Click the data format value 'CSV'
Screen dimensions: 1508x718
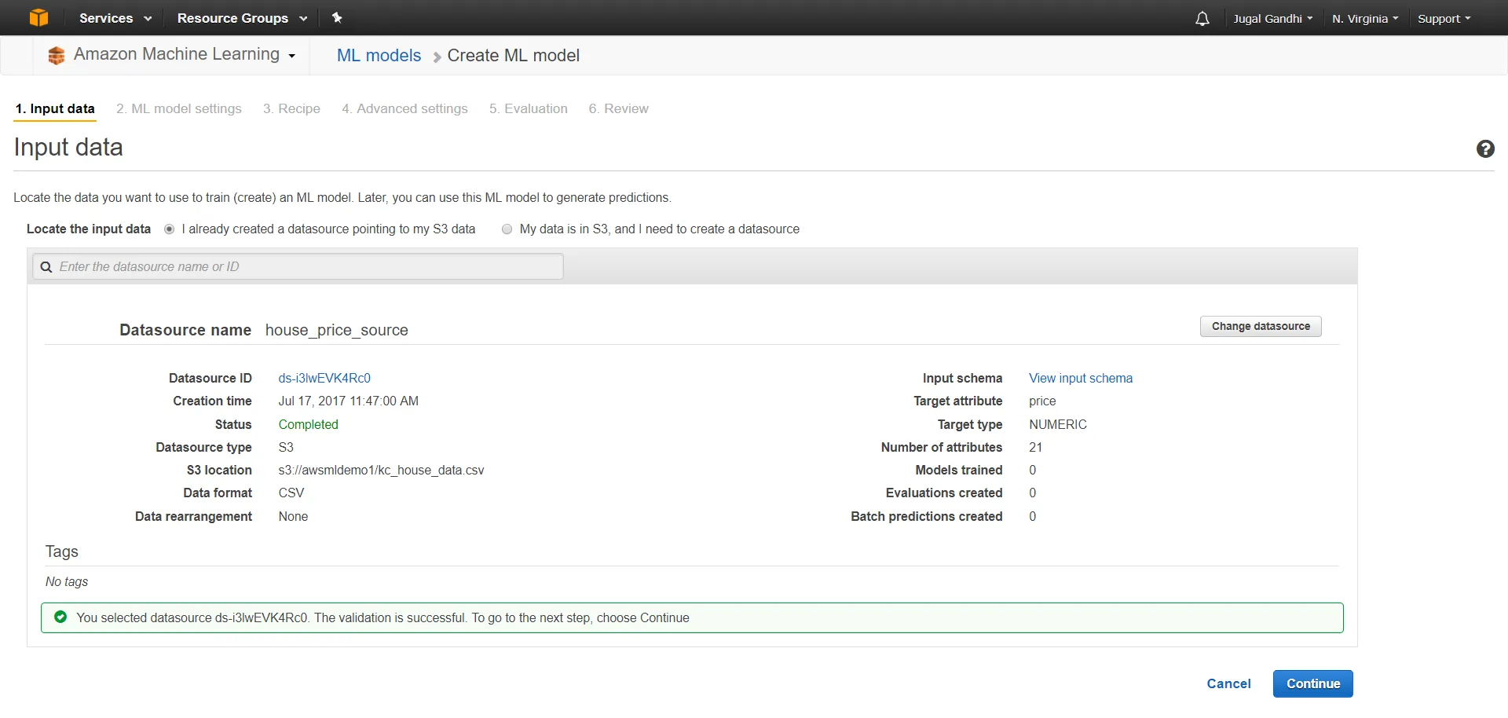tap(291, 493)
